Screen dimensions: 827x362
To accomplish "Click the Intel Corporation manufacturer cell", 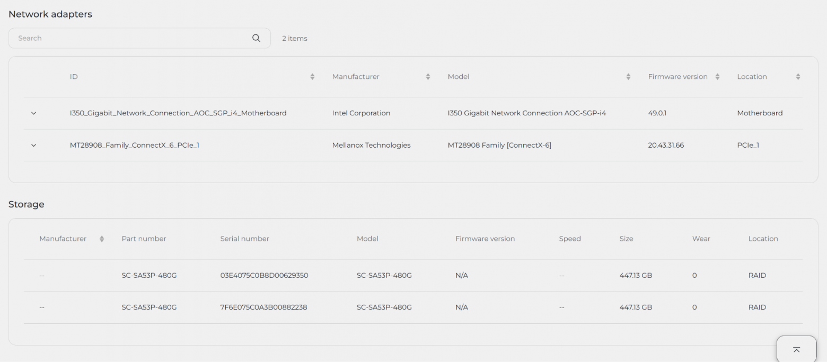I will pos(361,113).
